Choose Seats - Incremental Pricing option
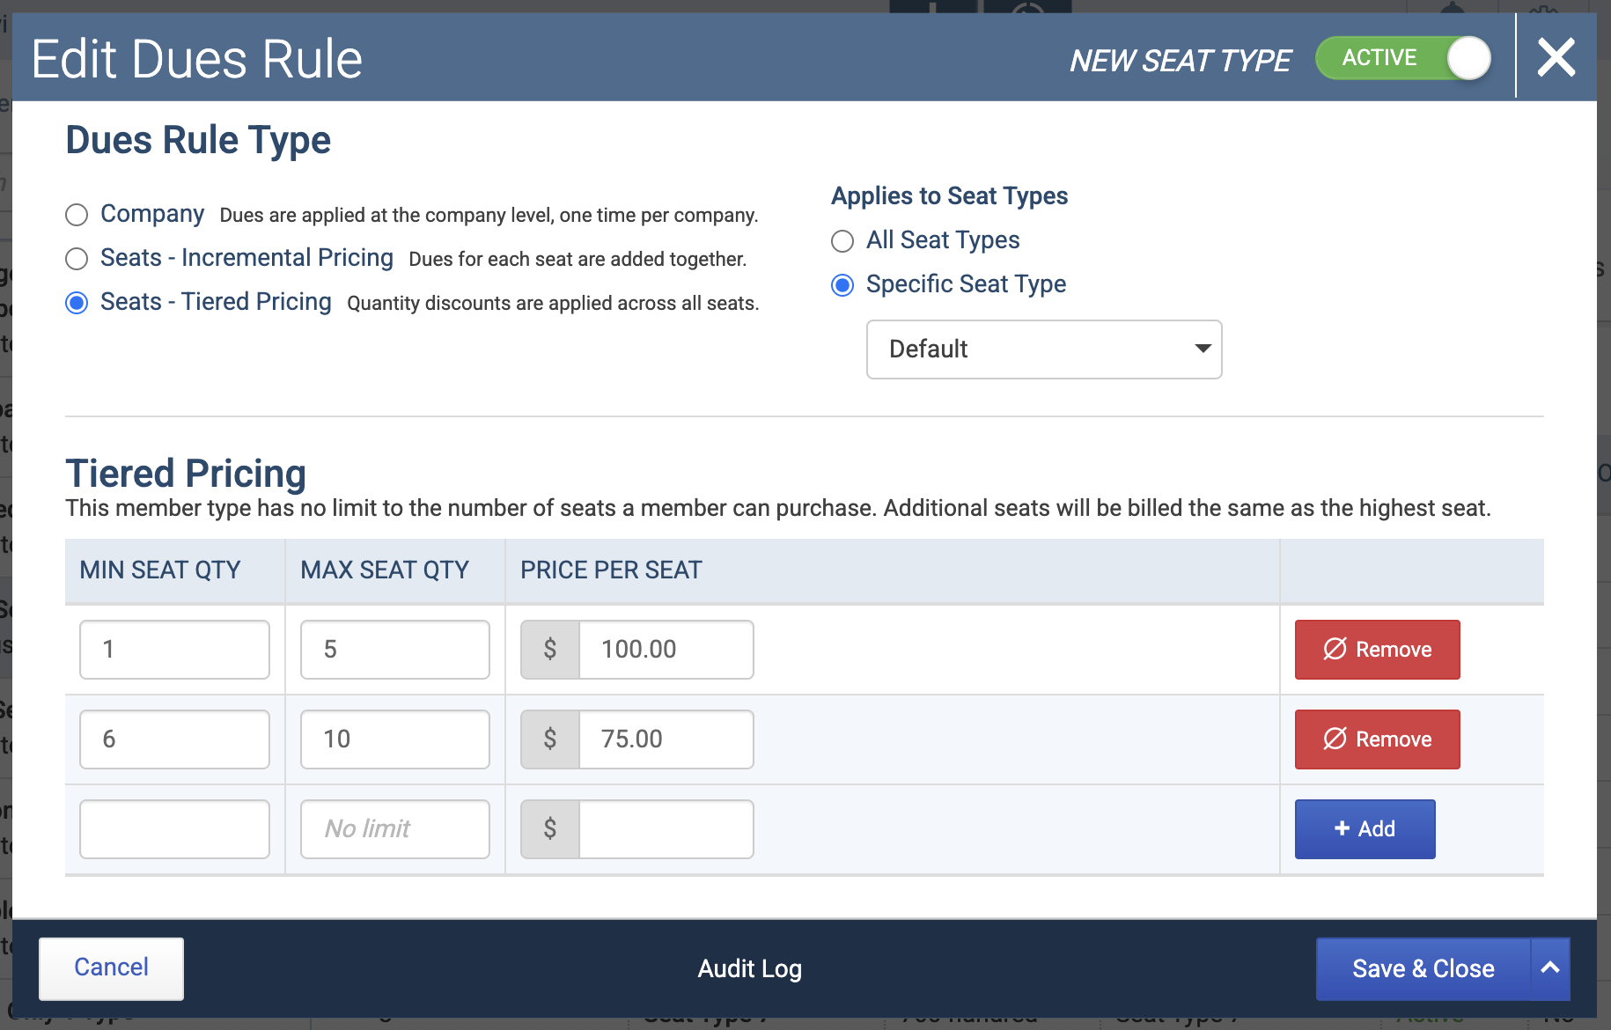The width and height of the screenshot is (1611, 1030). tap(77, 259)
